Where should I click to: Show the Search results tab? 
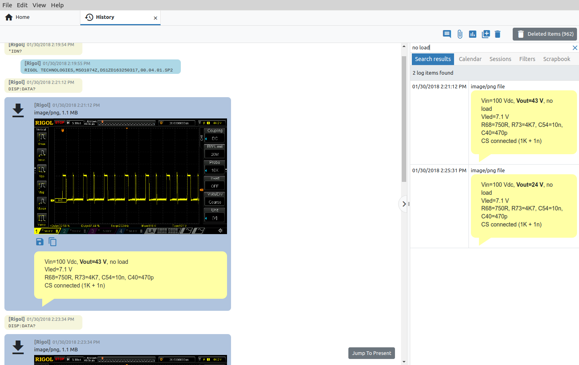pyautogui.click(x=433, y=59)
